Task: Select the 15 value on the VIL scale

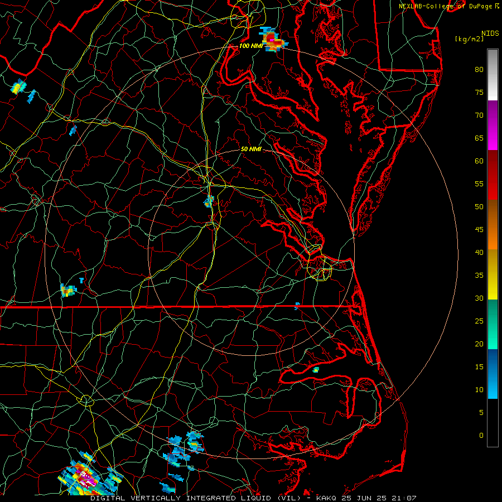Action: pyautogui.click(x=479, y=367)
